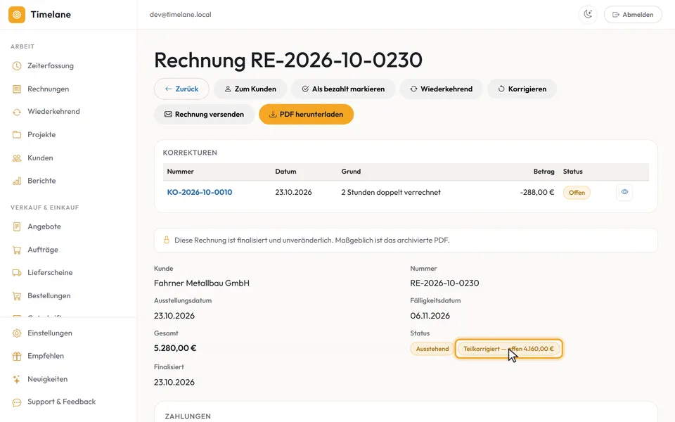This screenshot has height=422, width=675.
Task: Click the Support & Feedback chat icon
Action: click(17, 402)
